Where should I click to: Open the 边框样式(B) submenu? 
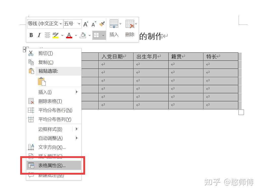point(54,129)
